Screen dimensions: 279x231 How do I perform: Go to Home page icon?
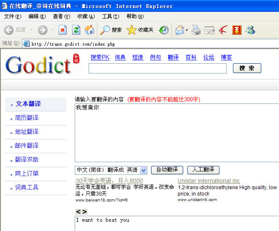click(89, 30)
